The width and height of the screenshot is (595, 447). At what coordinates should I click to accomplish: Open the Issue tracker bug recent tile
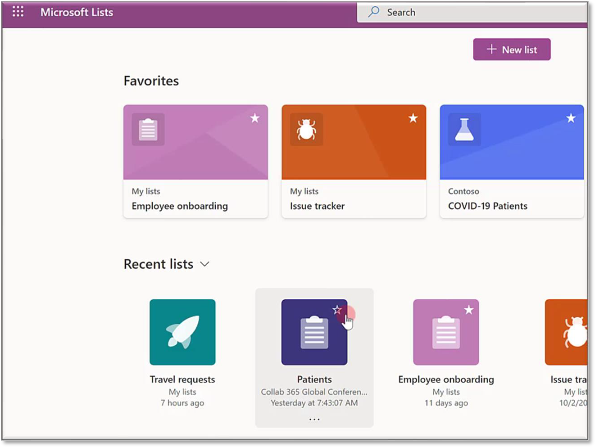pos(566,332)
